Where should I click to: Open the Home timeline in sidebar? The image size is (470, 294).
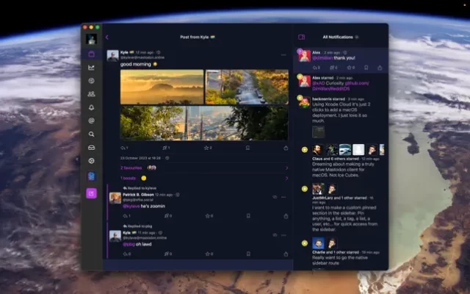click(x=92, y=54)
